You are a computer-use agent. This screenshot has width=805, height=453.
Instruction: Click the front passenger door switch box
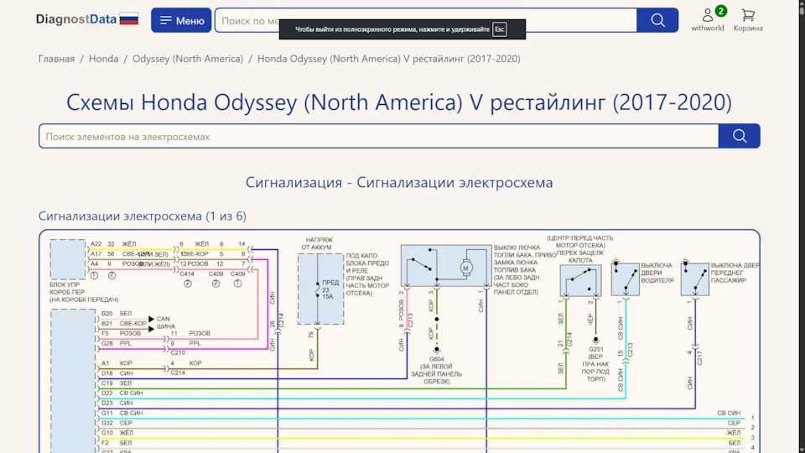pyautogui.click(x=695, y=279)
